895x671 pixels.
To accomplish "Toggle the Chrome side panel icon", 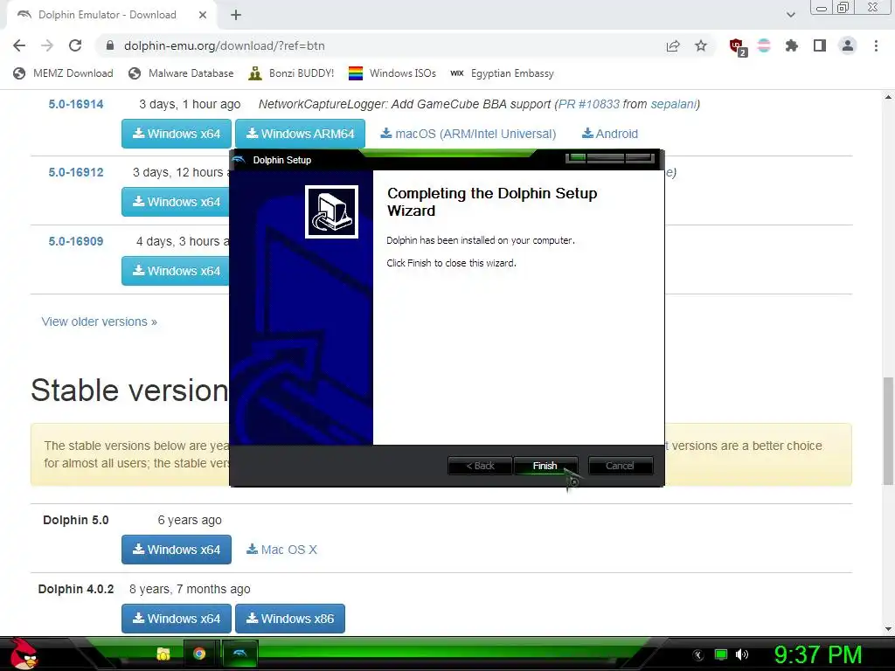I will (820, 45).
